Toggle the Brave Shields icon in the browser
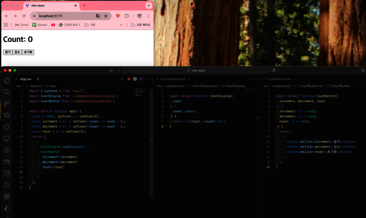Image resolution: width=366 pixels, height=218 pixels. (118, 16)
